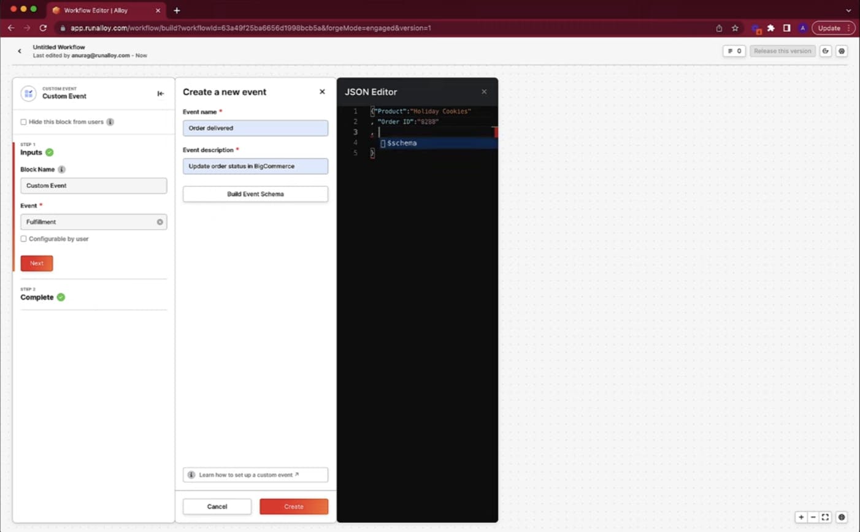Bookmark this page with the star icon
The height and width of the screenshot is (532, 860).
pos(735,28)
